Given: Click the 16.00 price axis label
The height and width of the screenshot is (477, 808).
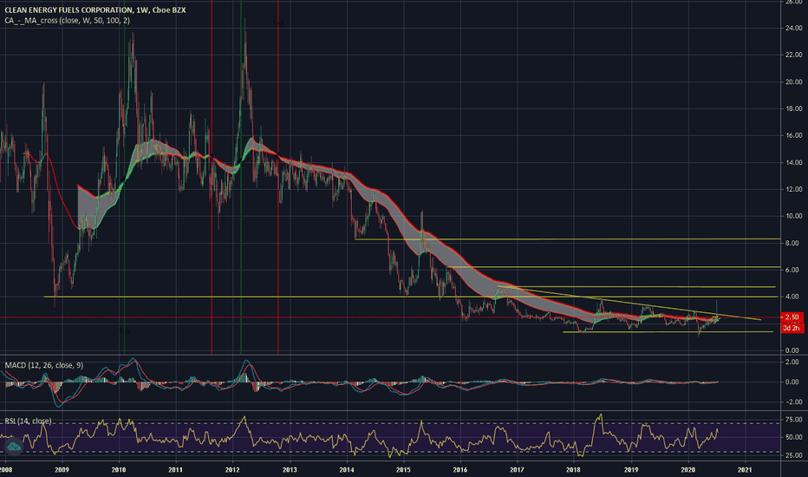Looking at the screenshot, I should pyautogui.click(x=793, y=135).
